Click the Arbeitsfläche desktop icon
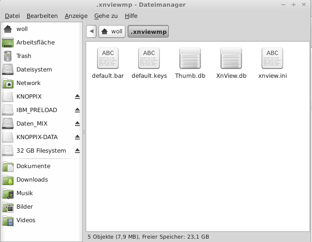This screenshot has height=242, width=312. [8, 43]
